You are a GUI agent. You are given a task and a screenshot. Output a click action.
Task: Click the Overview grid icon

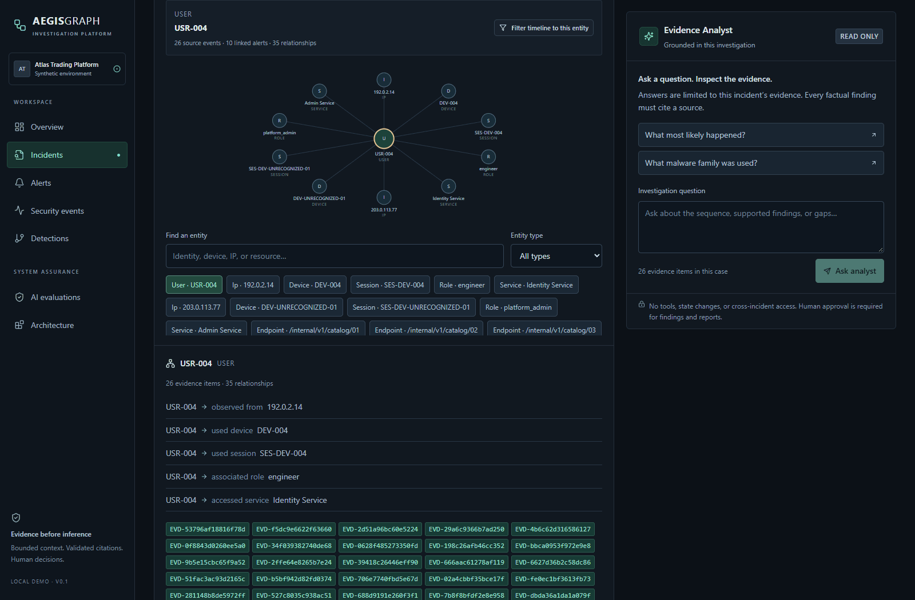pyautogui.click(x=19, y=127)
